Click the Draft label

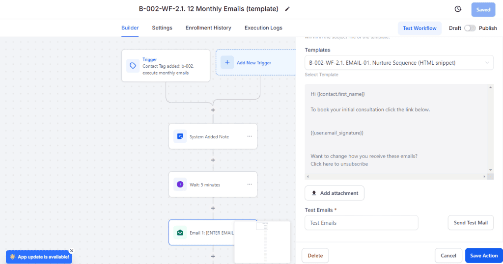coord(455,28)
